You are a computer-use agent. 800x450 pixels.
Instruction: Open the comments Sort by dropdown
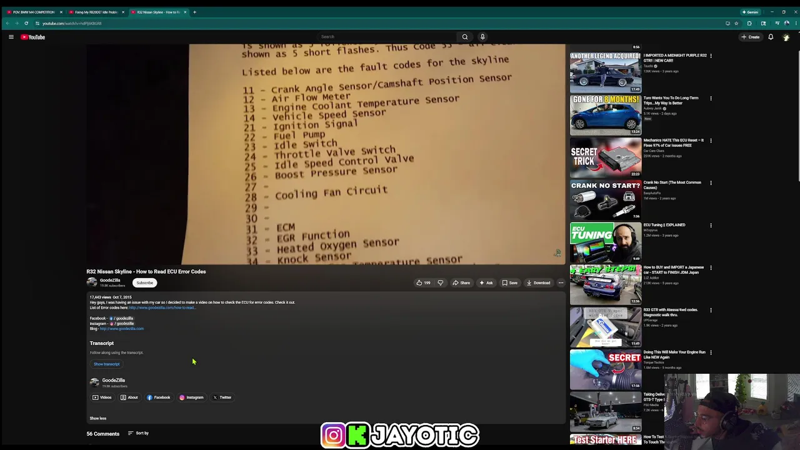click(x=138, y=433)
